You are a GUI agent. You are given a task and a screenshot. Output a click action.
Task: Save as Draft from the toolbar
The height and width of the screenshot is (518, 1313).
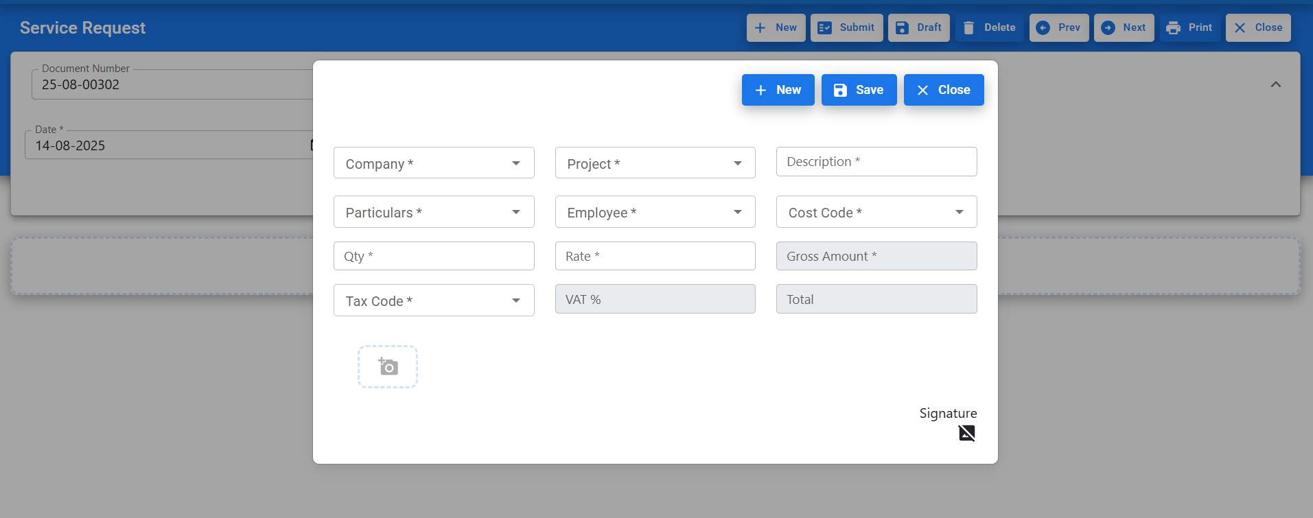(918, 28)
